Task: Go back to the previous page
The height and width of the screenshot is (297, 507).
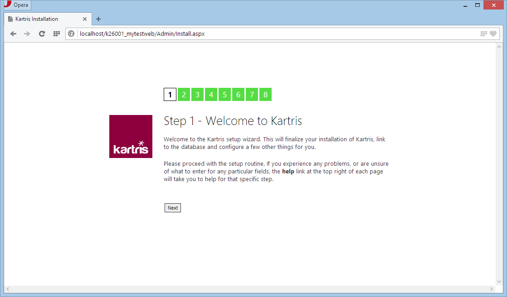Action: coord(13,34)
